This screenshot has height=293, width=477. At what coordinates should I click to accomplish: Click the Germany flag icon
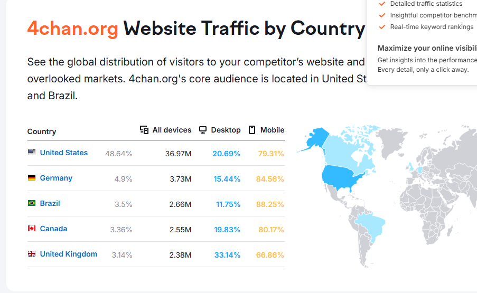point(32,178)
